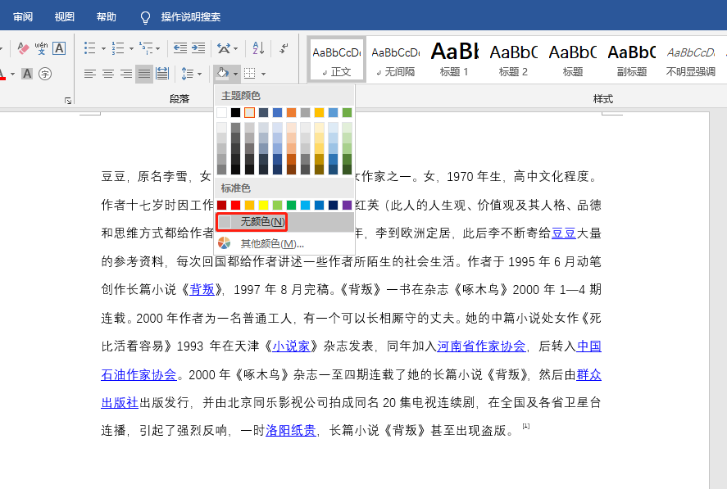The image size is (727, 489).
Task: Toggle the character shading (A) button
Action: [27, 74]
